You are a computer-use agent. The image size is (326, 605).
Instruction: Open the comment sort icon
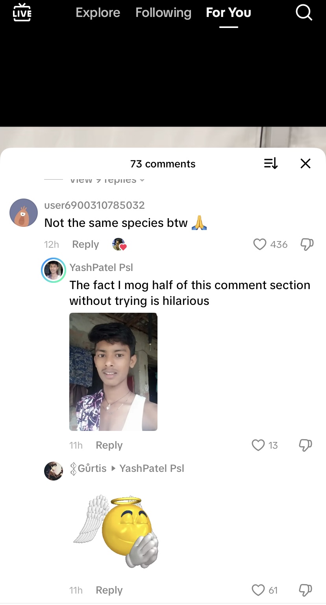coord(271,163)
